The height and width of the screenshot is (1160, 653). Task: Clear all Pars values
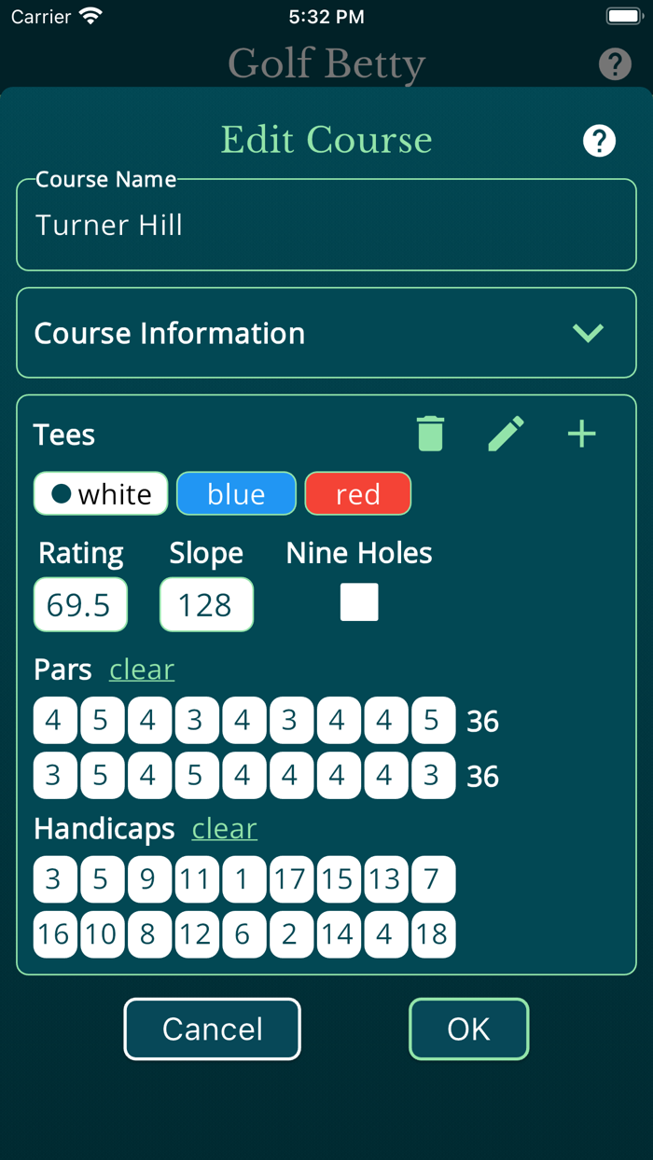click(142, 669)
